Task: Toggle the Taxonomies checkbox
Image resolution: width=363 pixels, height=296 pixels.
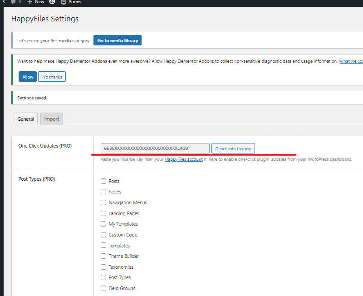Action: point(103,267)
